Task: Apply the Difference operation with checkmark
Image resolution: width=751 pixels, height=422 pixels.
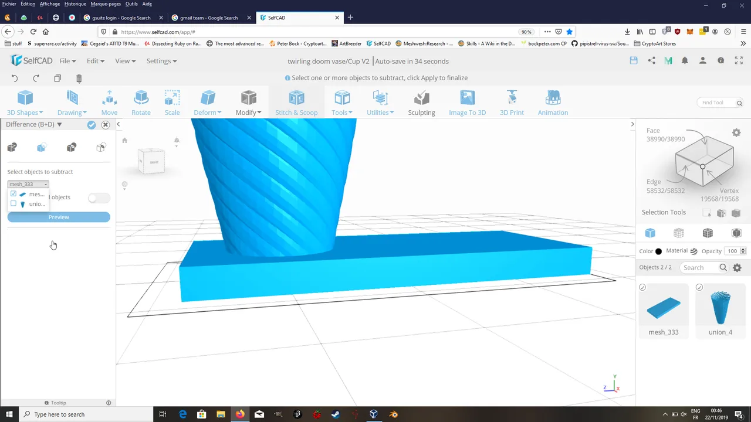Action: [x=91, y=125]
